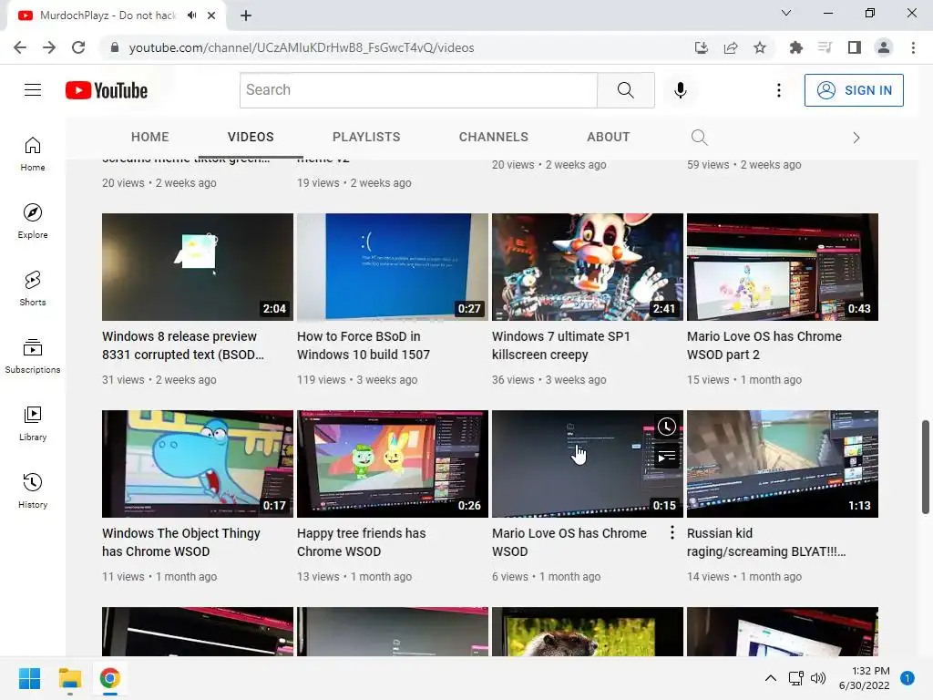
Task: Open Chrome three-dot menu
Action: pyautogui.click(x=913, y=47)
